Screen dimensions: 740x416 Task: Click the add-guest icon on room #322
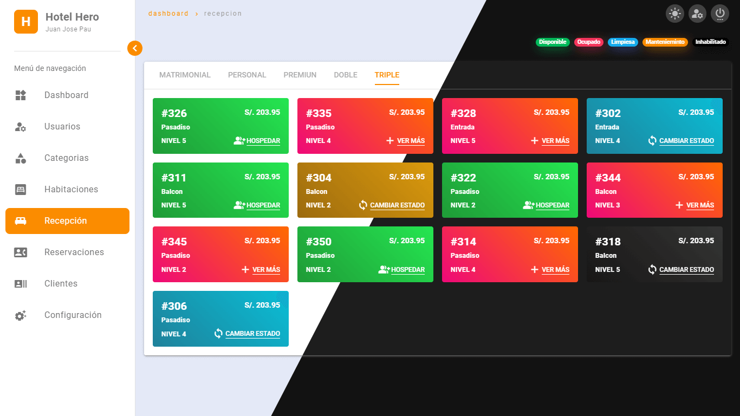click(x=529, y=205)
